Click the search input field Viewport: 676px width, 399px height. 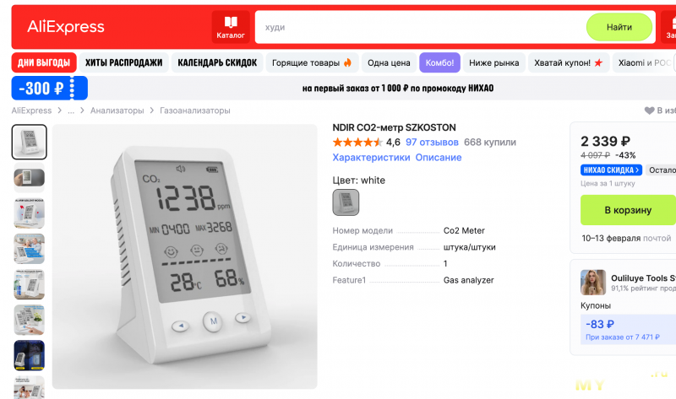click(x=420, y=27)
